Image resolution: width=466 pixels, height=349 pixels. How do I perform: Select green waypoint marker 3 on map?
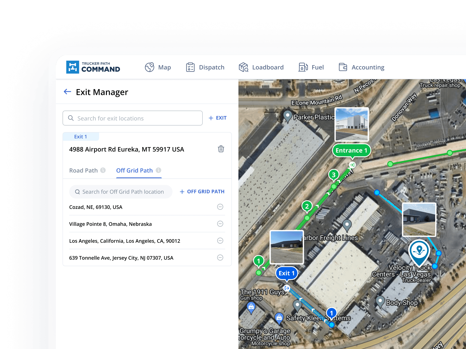coord(334,175)
